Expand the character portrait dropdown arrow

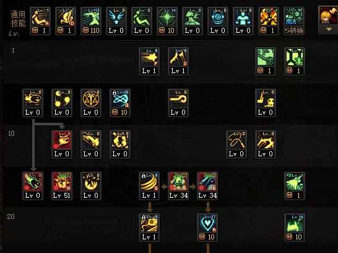(x=329, y=30)
